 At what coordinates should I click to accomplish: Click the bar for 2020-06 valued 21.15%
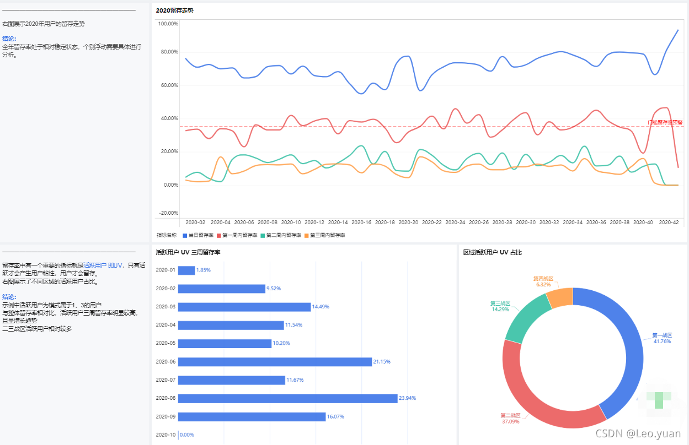click(x=275, y=362)
